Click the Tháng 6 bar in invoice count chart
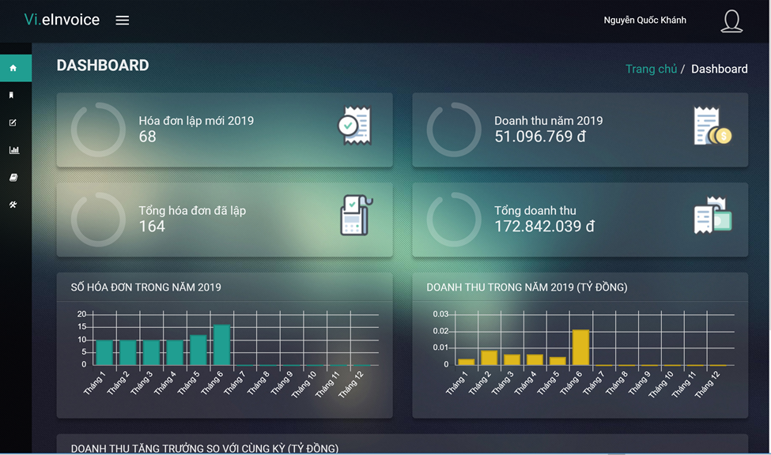771x455 pixels. (221, 345)
